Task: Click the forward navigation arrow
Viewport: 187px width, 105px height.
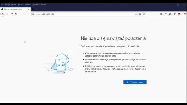Action: (x=7, y=14)
